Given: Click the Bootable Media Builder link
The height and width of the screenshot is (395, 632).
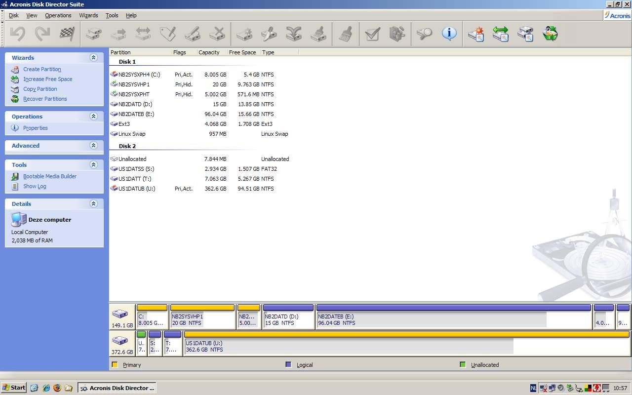Looking at the screenshot, I should 50,176.
